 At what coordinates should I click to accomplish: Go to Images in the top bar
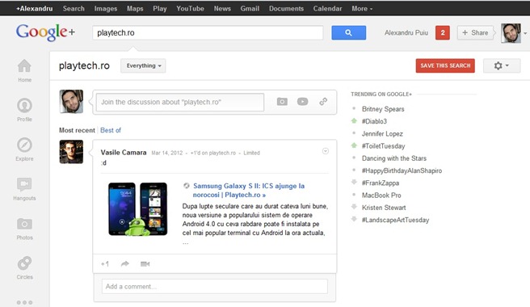[106, 8]
